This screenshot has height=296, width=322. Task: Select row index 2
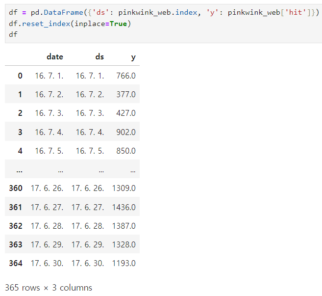[x=20, y=113]
